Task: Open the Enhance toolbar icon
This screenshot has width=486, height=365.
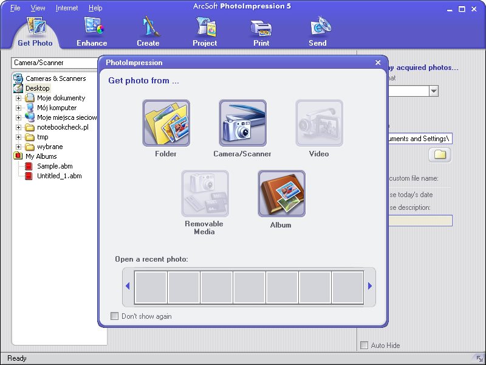Action: 94,26
